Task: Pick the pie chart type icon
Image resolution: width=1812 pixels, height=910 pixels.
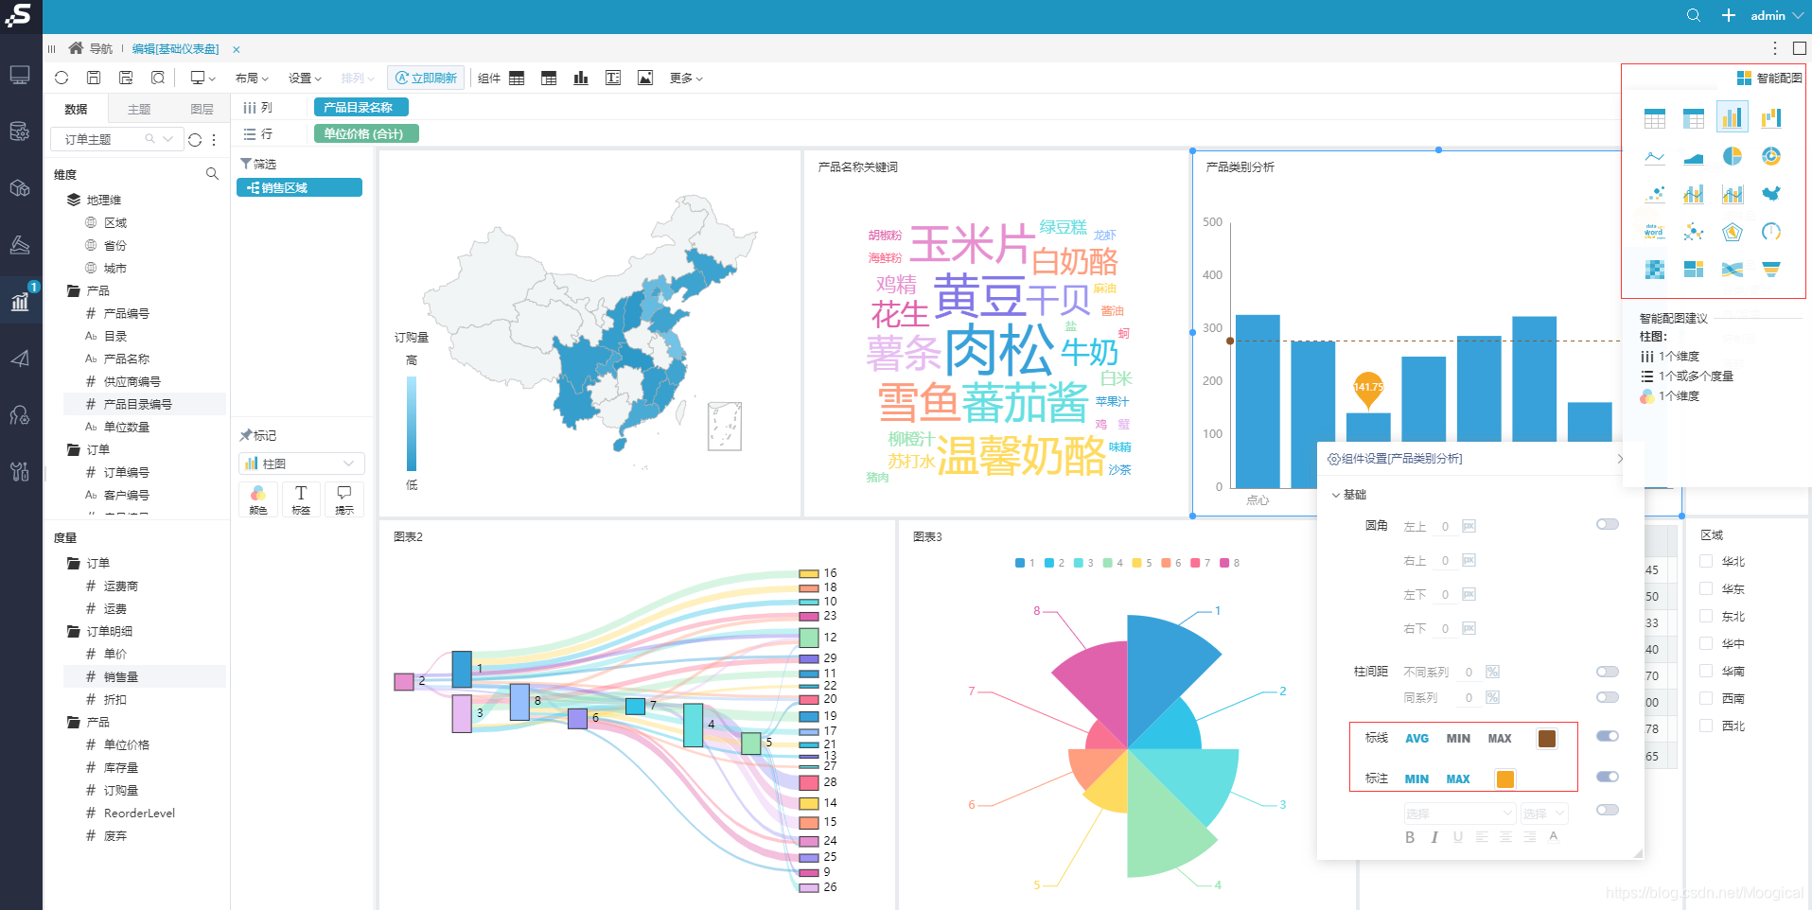Action: pos(1732,156)
